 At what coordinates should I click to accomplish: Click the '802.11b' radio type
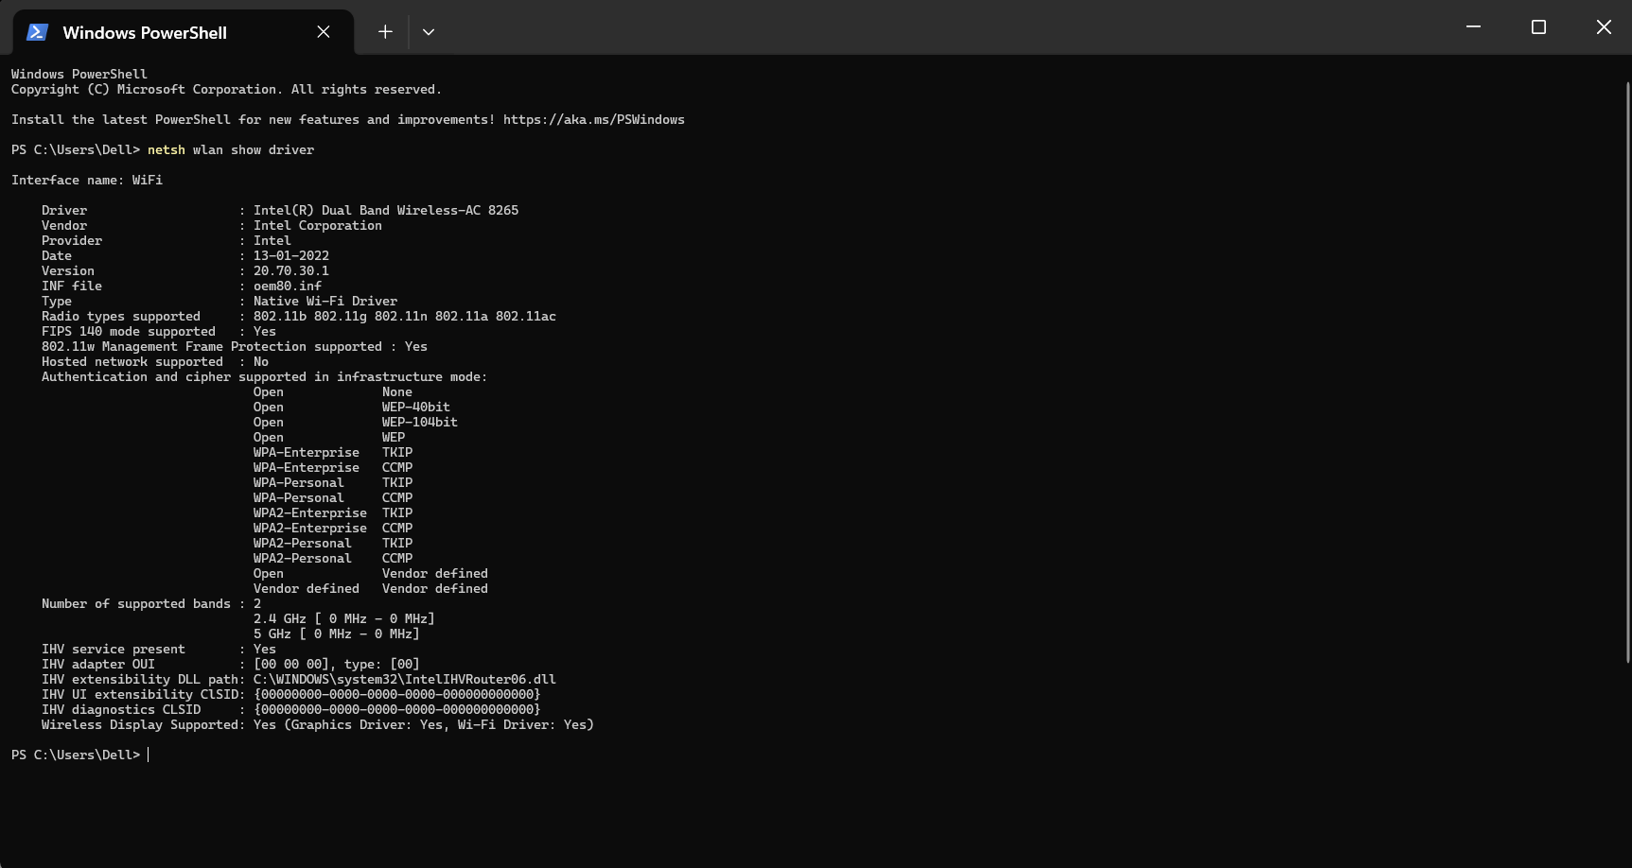click(280, 317)
